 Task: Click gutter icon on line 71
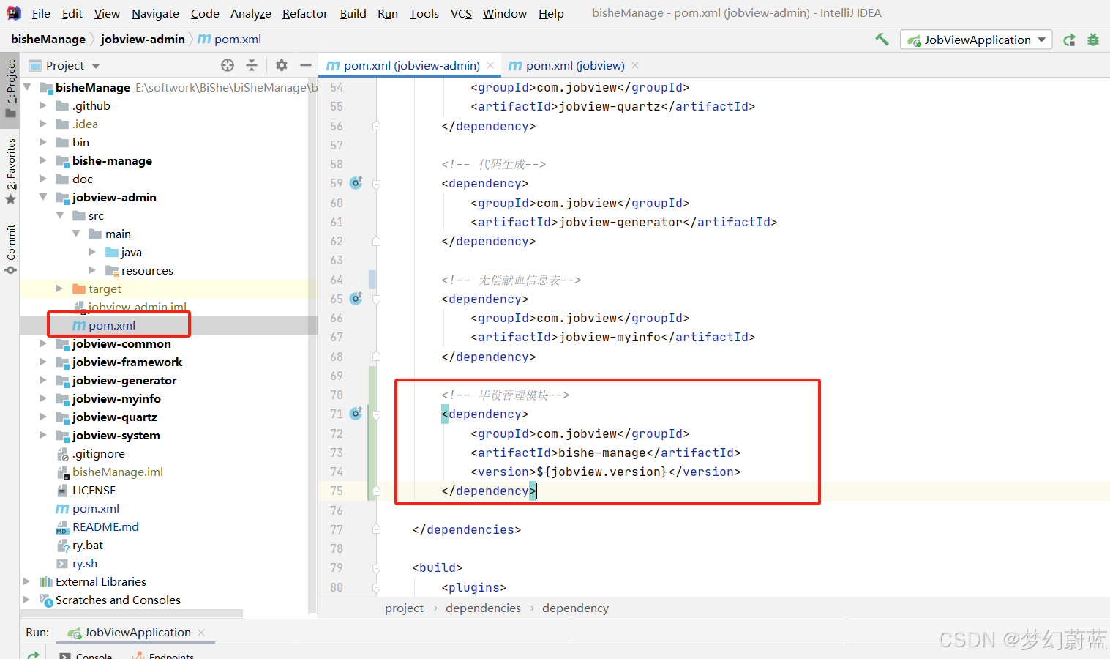coord(356,414)
